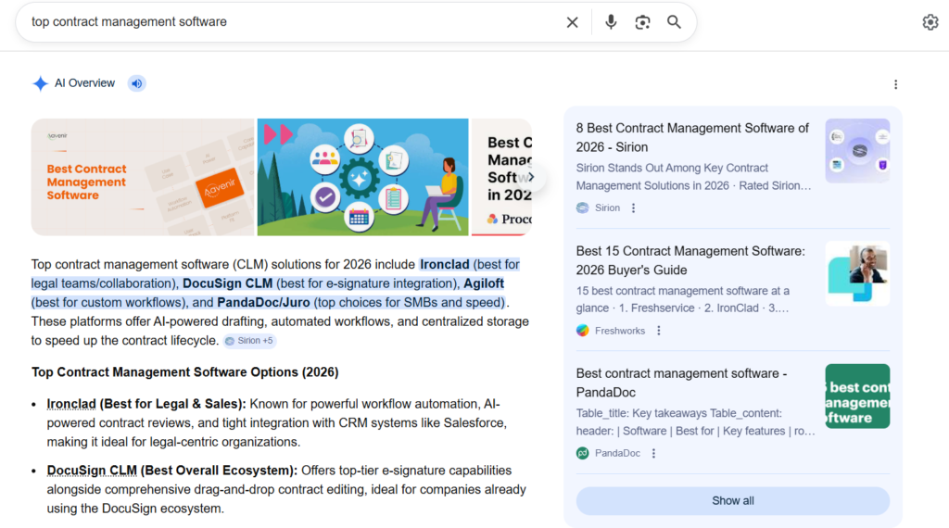This screenshot has width=949, height=528.
Task: Open the Avenir Best Contract Management Software image
Action: (143, 177)
